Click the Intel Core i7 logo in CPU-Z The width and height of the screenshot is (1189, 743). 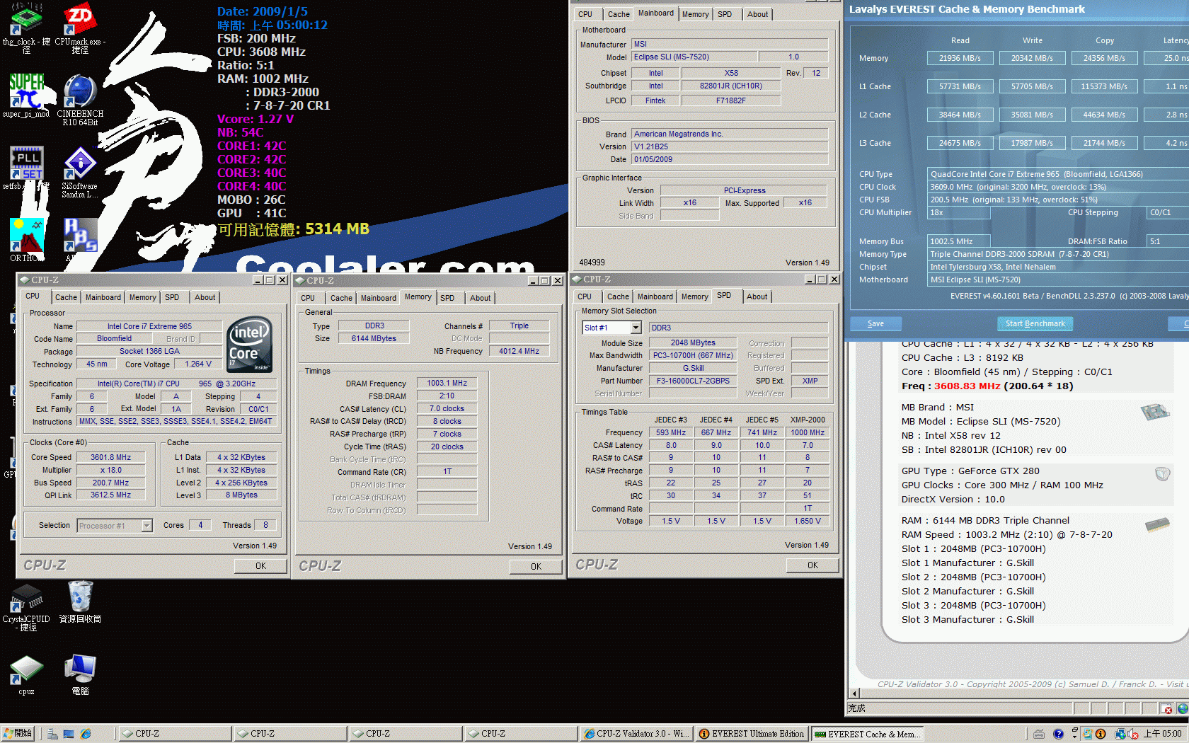tap(250, 345)
